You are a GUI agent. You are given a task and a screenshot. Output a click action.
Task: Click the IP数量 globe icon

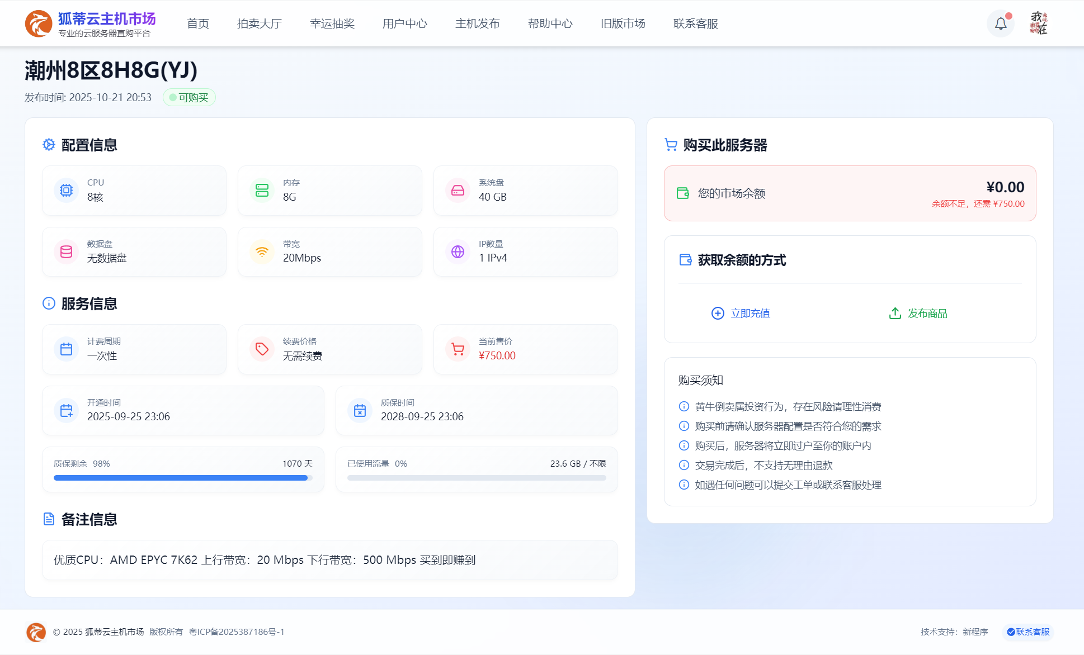click(458, 251)
